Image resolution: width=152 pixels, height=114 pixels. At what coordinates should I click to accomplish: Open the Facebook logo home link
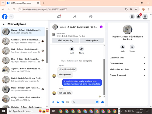click(x=5, y=17)
